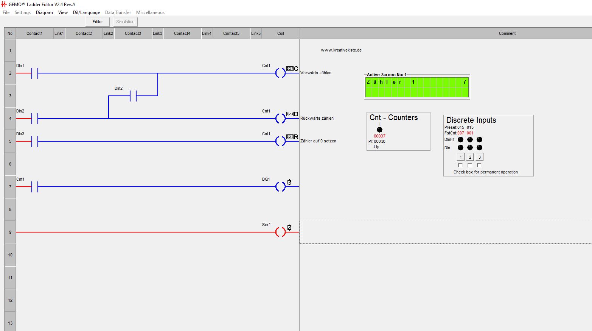
Task: Open the Dil/Language menu
Action: 86,12
